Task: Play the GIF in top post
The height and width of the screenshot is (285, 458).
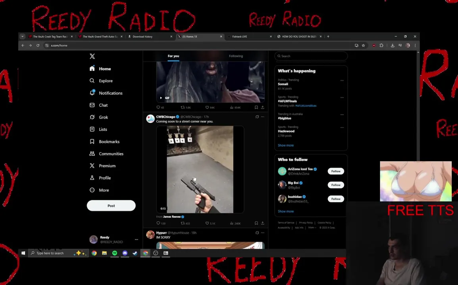Action: coord(161,98)
